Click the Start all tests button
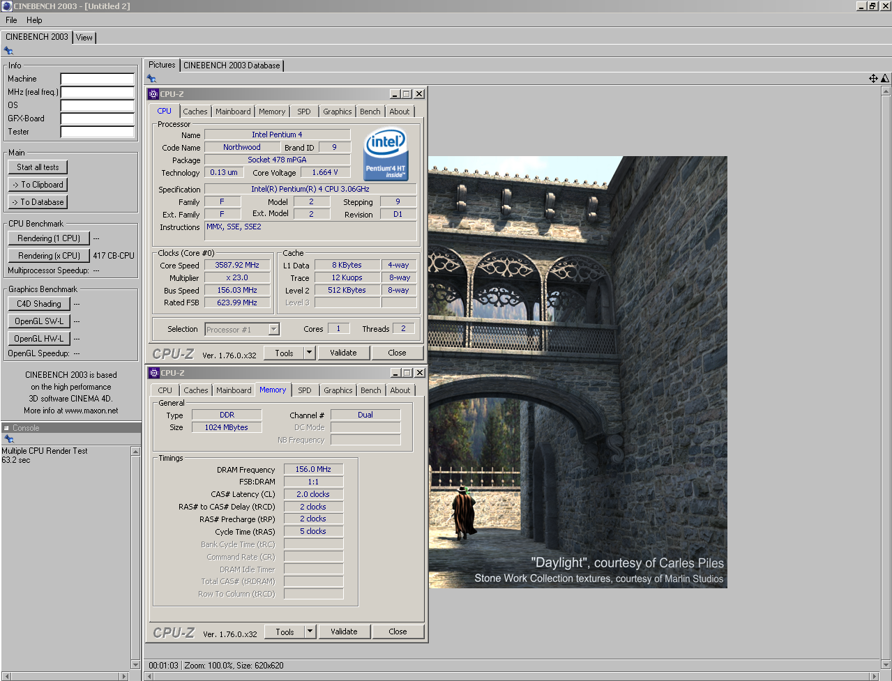Image resolution: width=892 pixels, height=681 pixels. pyautogui.click(x=38, y=167)
